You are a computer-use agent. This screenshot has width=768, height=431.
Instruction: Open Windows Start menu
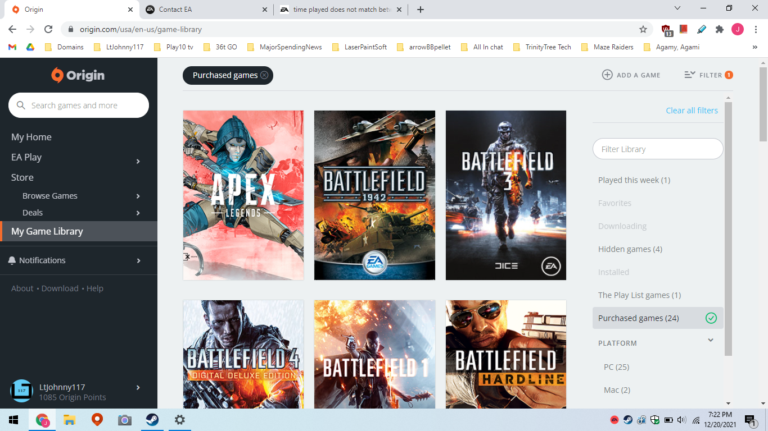[13, 420]
